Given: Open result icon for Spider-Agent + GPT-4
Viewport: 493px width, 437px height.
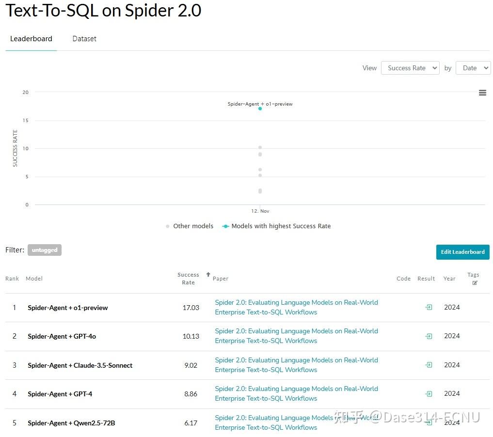Looking at the screenshot, I should pyautogui.click(x=429, y=394).
